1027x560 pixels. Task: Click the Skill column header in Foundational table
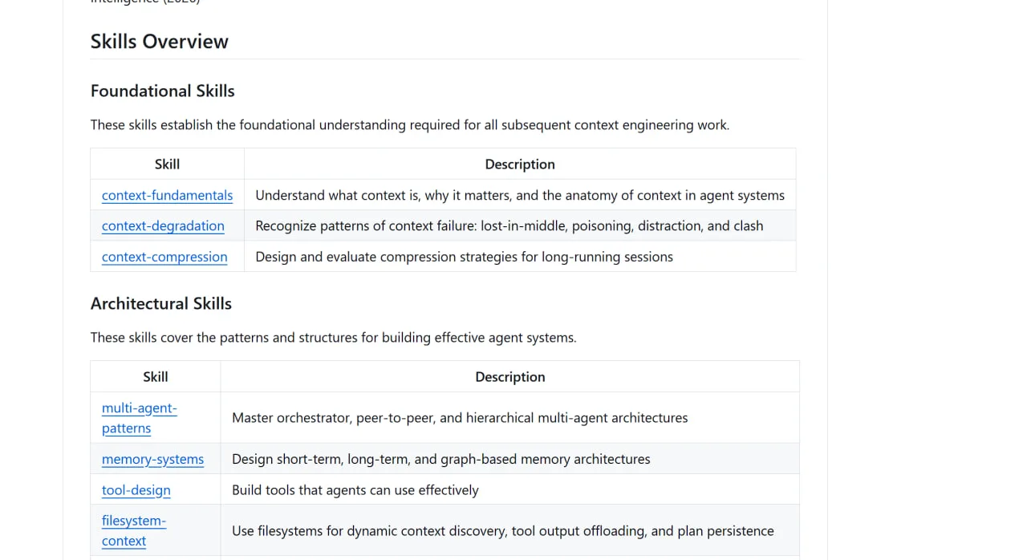(x=167, y=164)
